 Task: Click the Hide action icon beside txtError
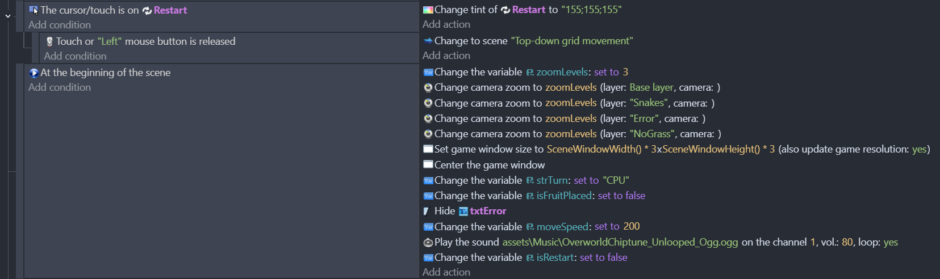tap(427, 211)
